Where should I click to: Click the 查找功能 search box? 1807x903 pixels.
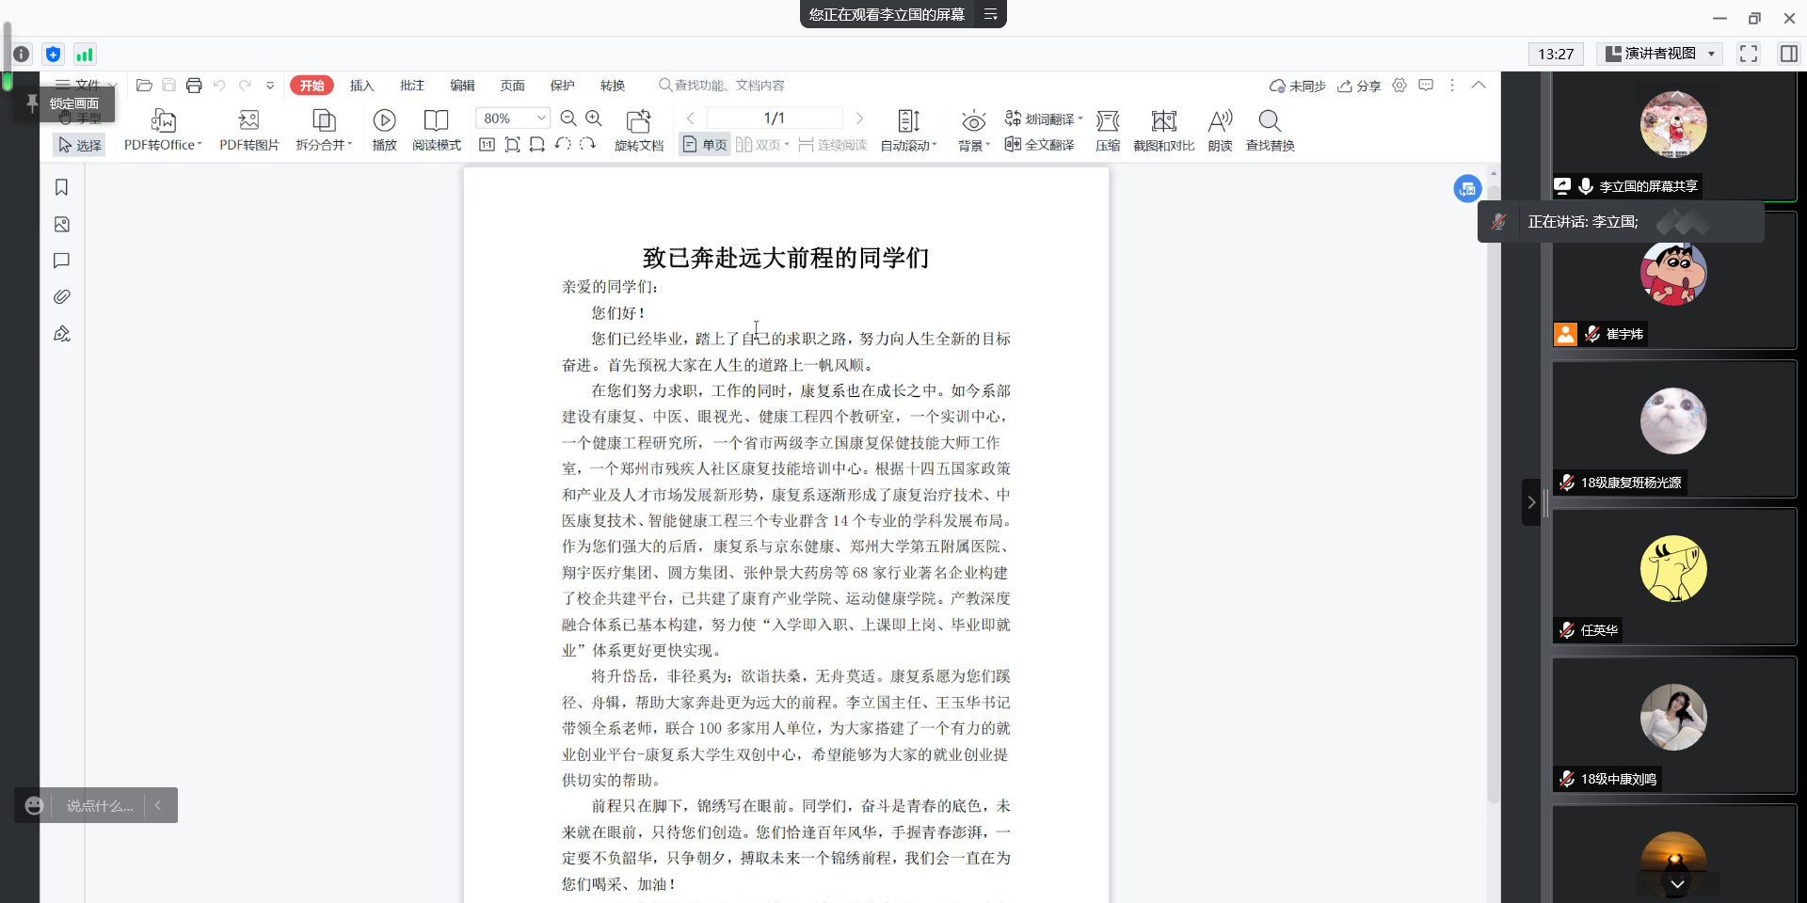click(722, 86)
